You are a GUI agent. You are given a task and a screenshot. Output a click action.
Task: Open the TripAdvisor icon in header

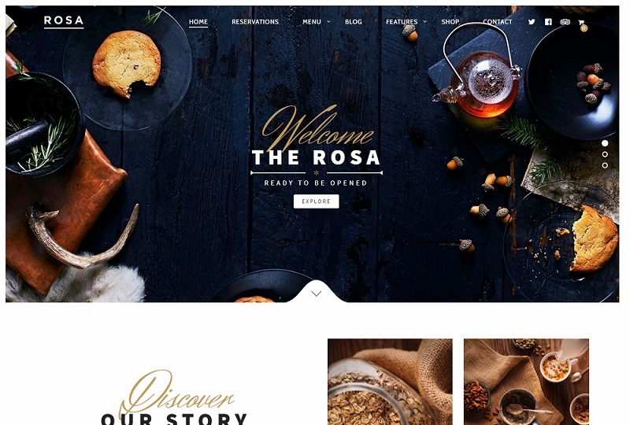(565, 22)
